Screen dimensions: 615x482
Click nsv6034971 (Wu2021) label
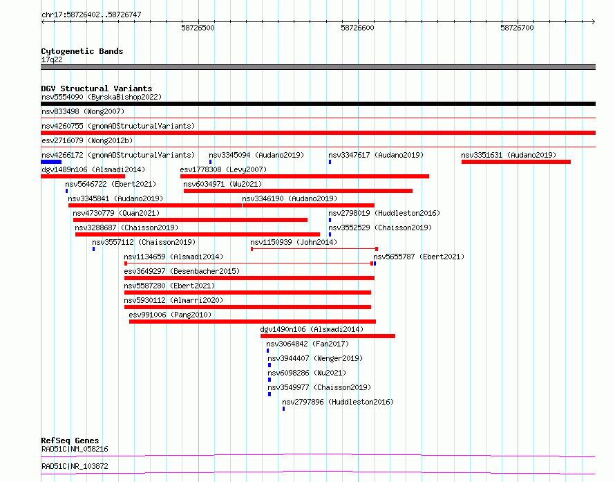[223, 184]
